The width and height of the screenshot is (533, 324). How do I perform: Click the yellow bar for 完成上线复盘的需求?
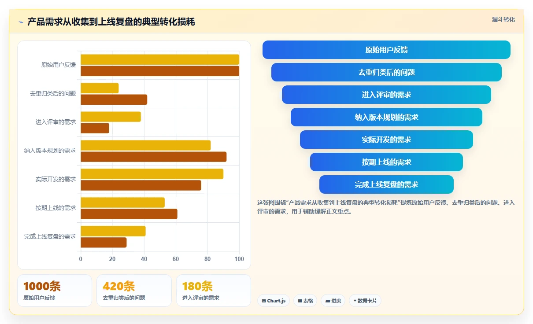113,231
